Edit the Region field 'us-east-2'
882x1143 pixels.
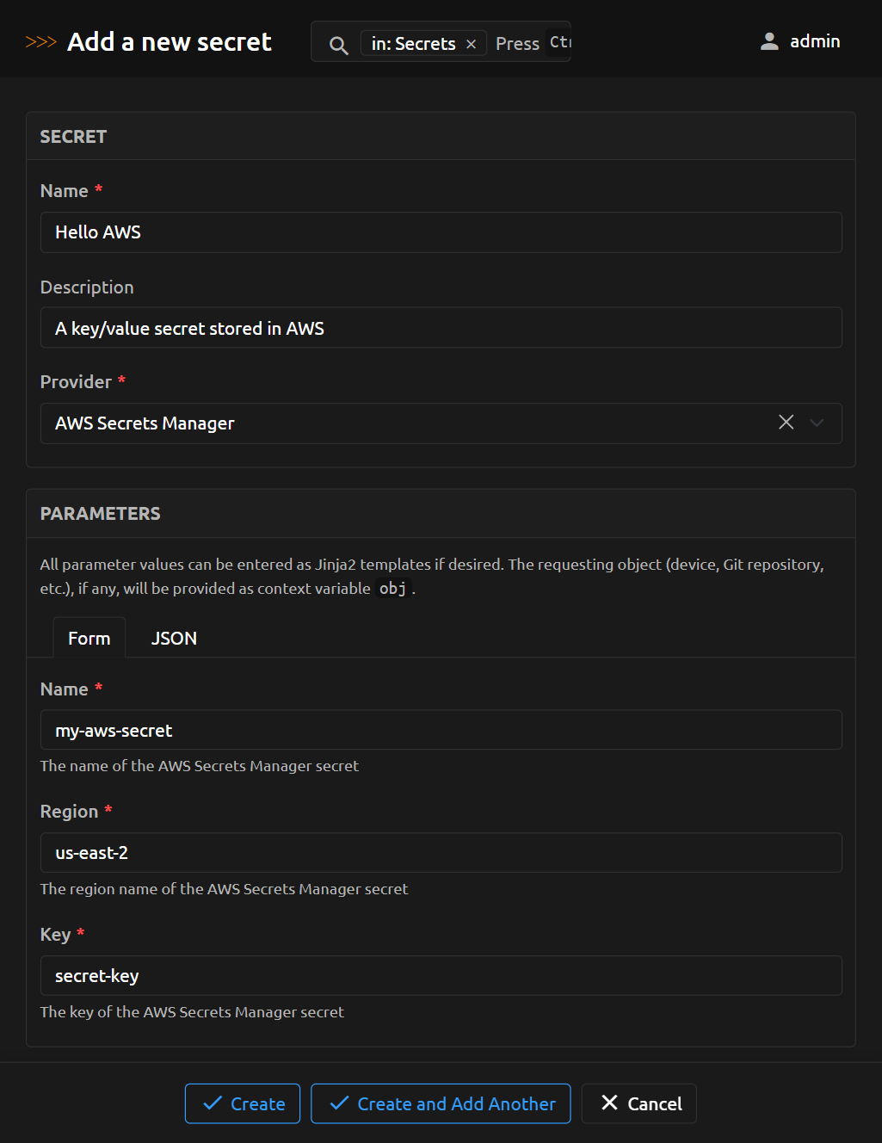pyautogui.click(x=441, y=853)
